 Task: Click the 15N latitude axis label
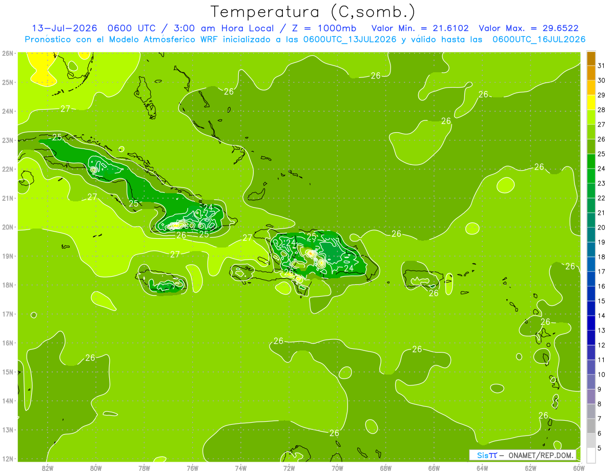coord(7,371)
